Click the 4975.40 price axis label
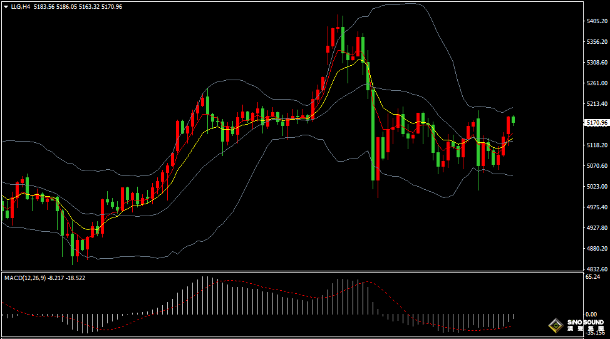The height and width of the screenshot is (339, 610). pyautogui.click(x=597, y=207)
